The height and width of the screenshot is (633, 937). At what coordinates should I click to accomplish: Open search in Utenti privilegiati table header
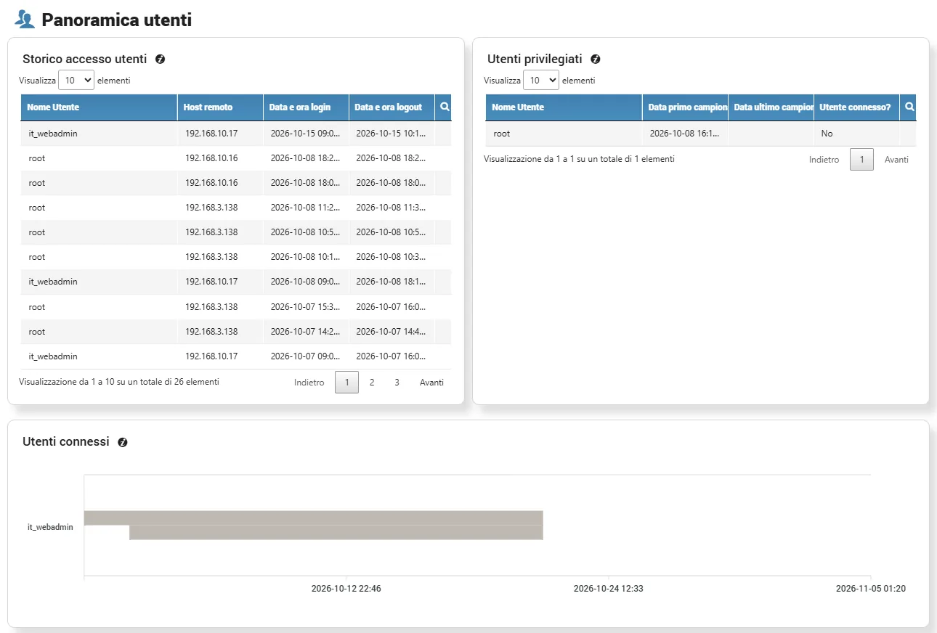point(909,107)
